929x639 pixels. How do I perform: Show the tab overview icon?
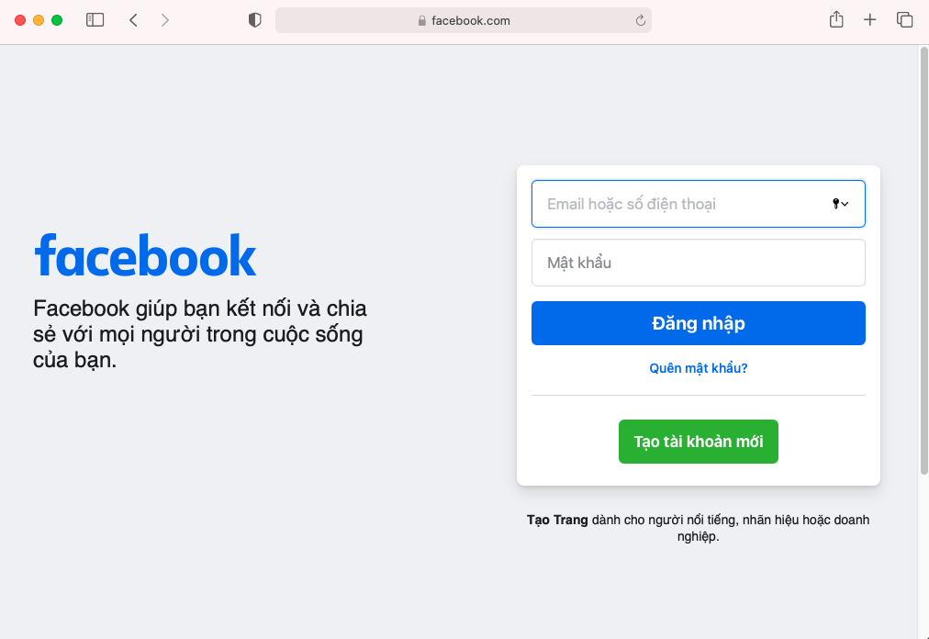click(905, 20)
